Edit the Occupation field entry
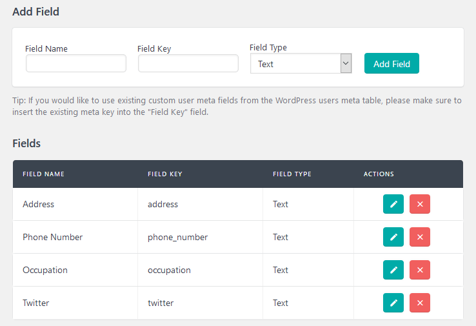The image size is (476, 326). pos(393,270)
